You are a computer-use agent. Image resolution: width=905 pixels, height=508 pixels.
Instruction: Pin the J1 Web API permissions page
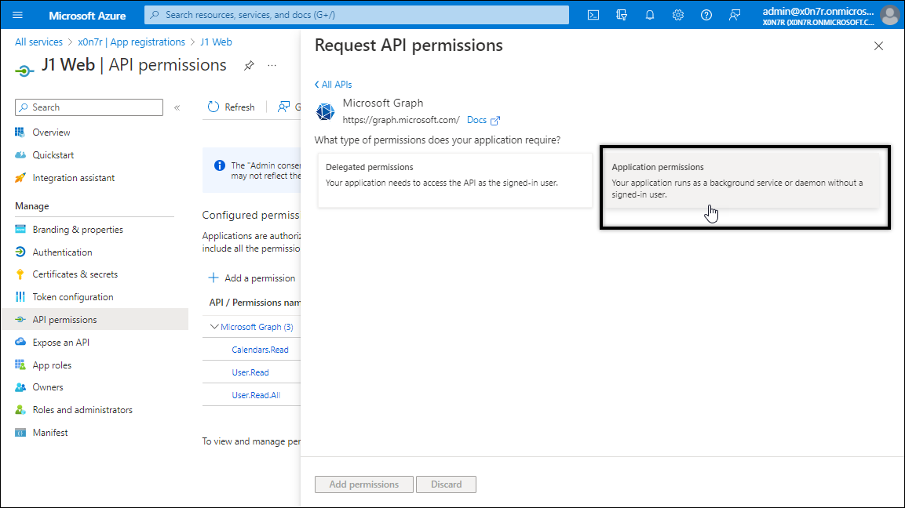249,66
